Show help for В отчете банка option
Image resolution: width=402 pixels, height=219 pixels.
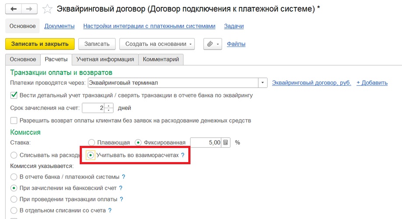click(x=123, y=177)
